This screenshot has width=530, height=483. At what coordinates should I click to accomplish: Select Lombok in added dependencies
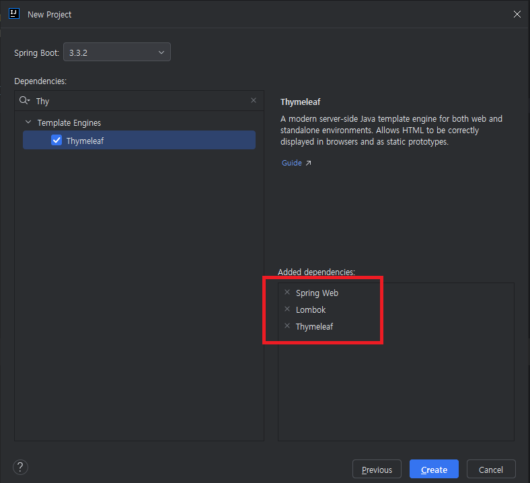click(x=311, y=310)
